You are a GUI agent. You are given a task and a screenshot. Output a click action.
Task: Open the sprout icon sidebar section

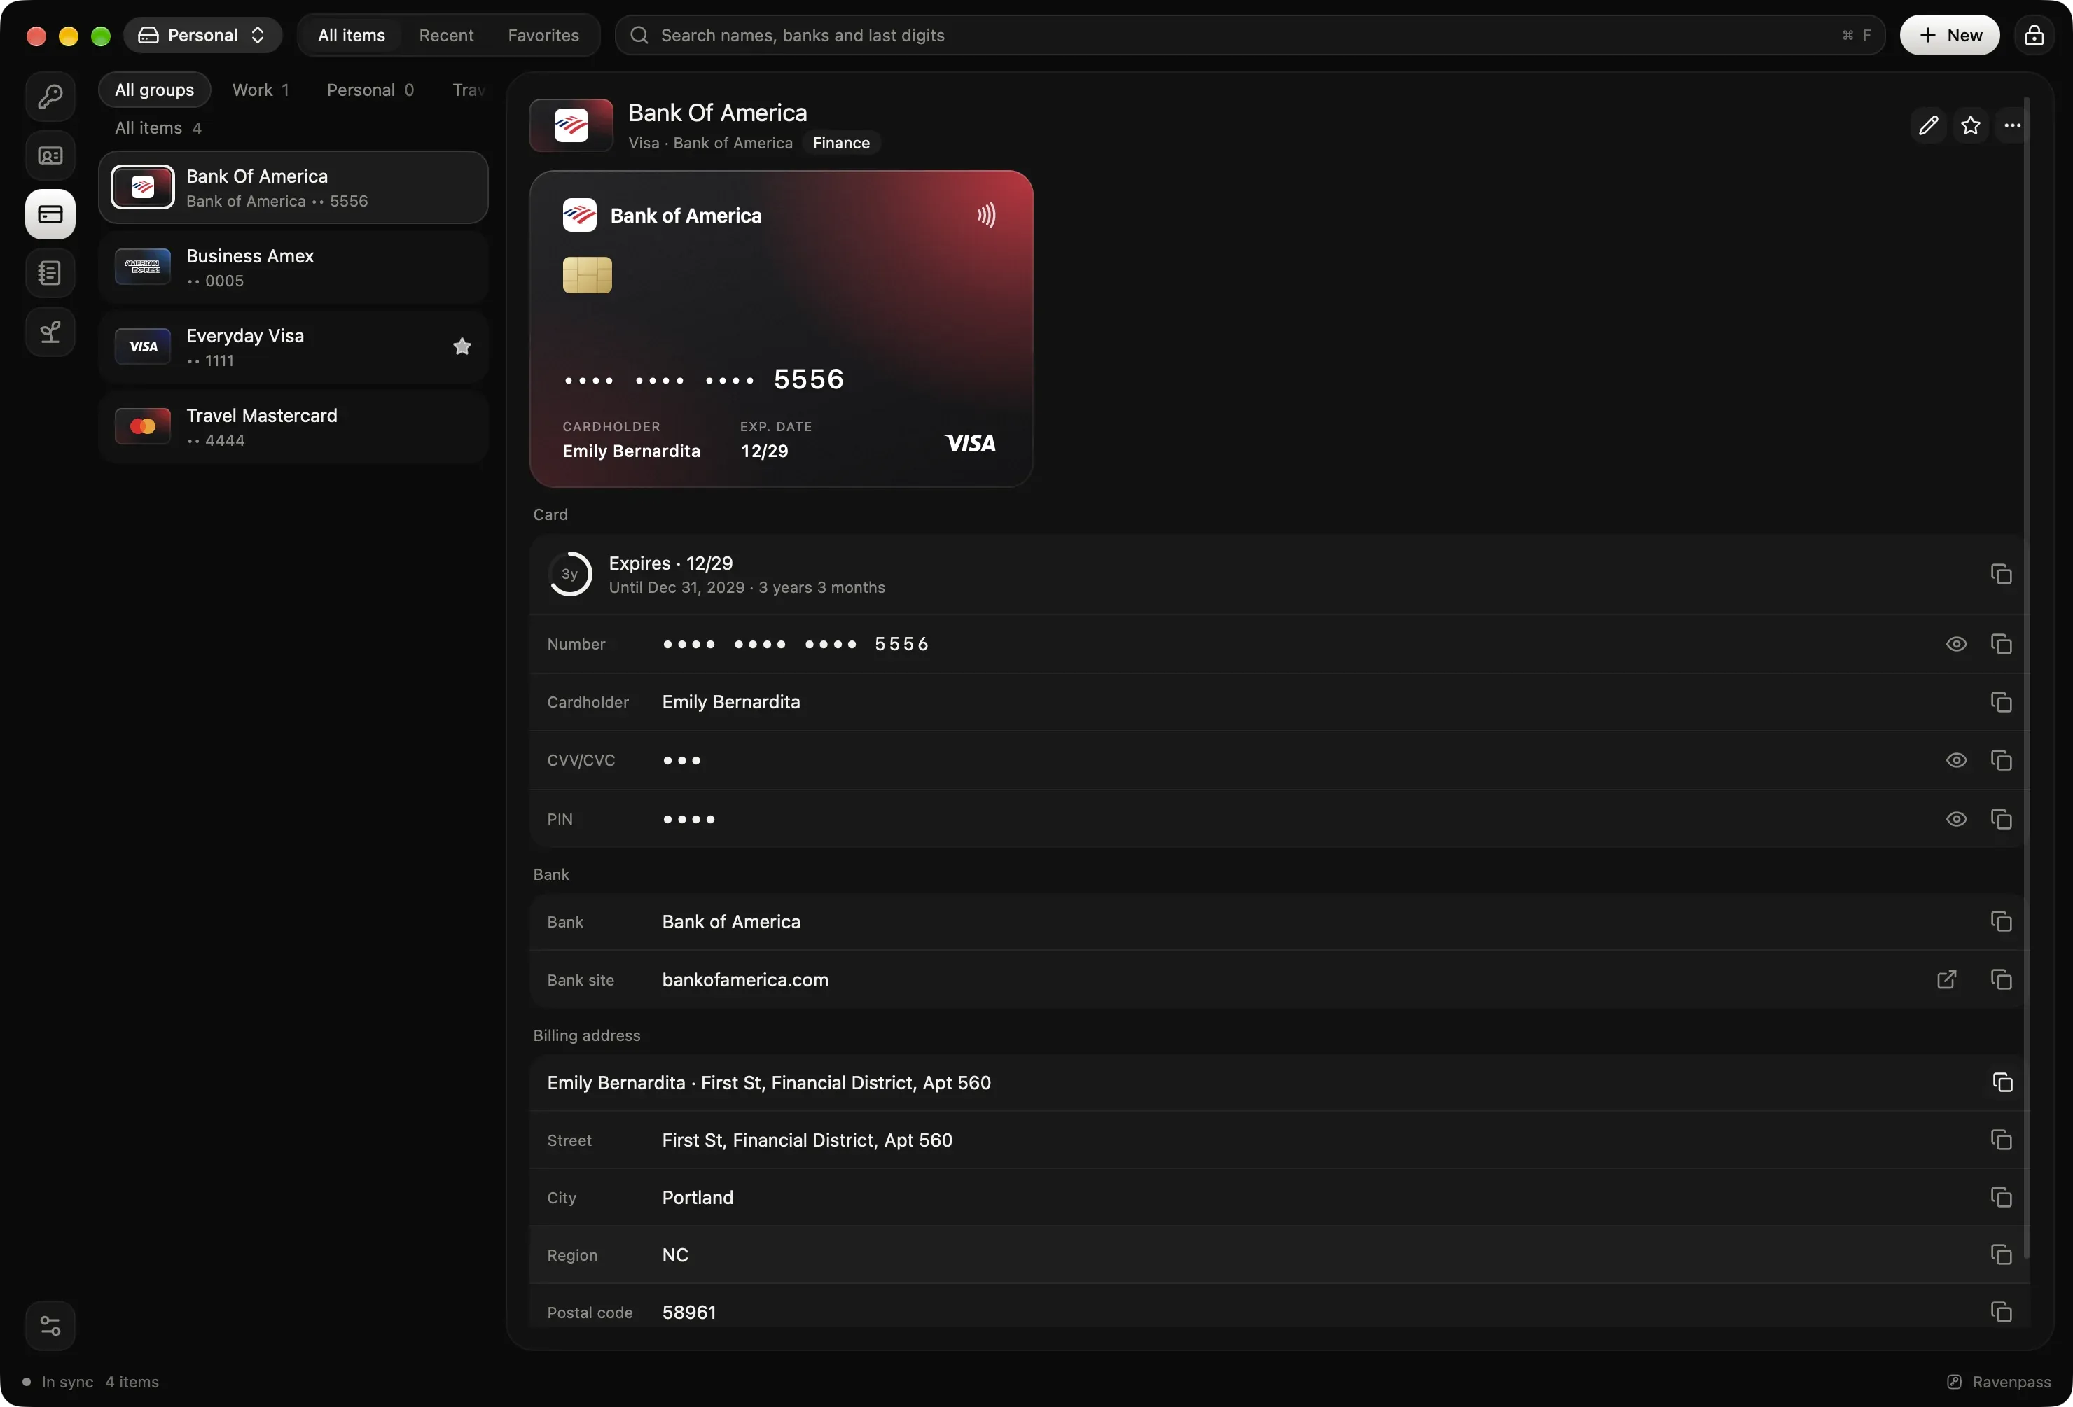pyautogui.click(x=50, y=332)
